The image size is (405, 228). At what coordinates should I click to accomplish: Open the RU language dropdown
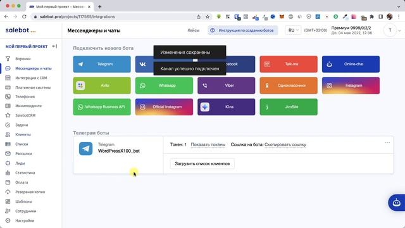pos(293,30)
